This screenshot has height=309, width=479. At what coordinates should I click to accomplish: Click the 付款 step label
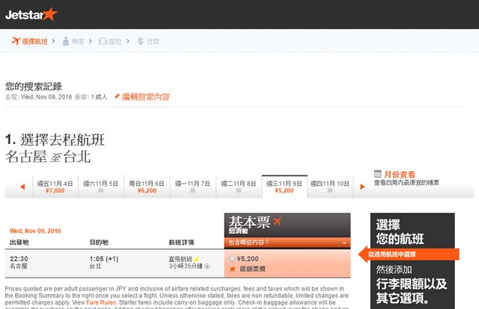coord(153,42)
